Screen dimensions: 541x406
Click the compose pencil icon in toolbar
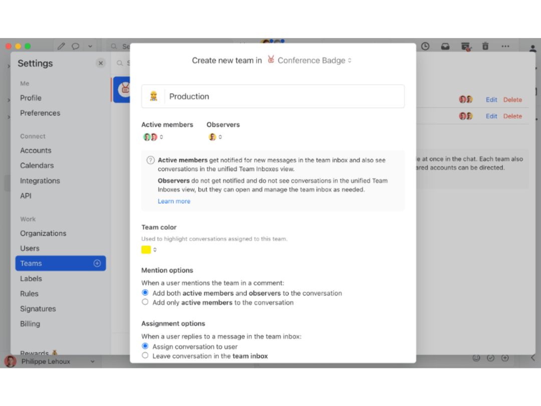[61, 46]
